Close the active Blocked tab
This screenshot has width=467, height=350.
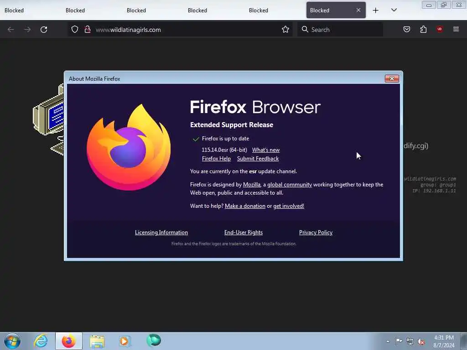click(358, 10)
